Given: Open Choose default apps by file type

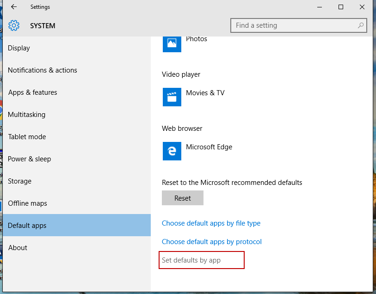Looking at the screenshot, I should click(211, 223).
